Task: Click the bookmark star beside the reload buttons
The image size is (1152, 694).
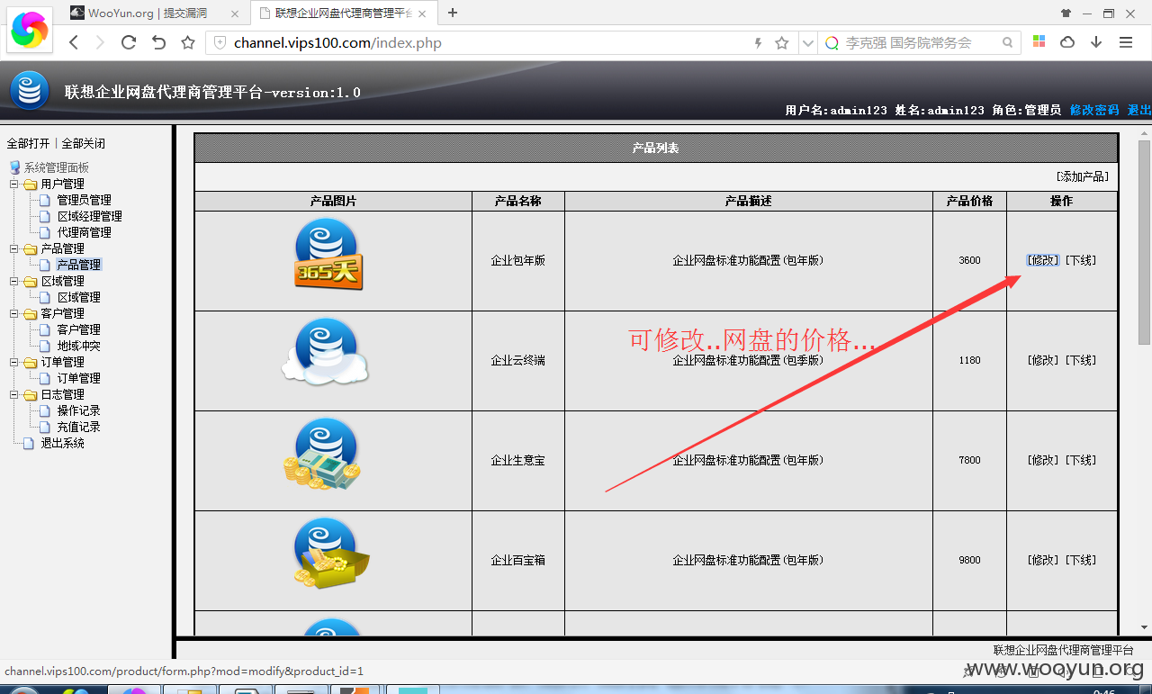Action: point(188,42)
